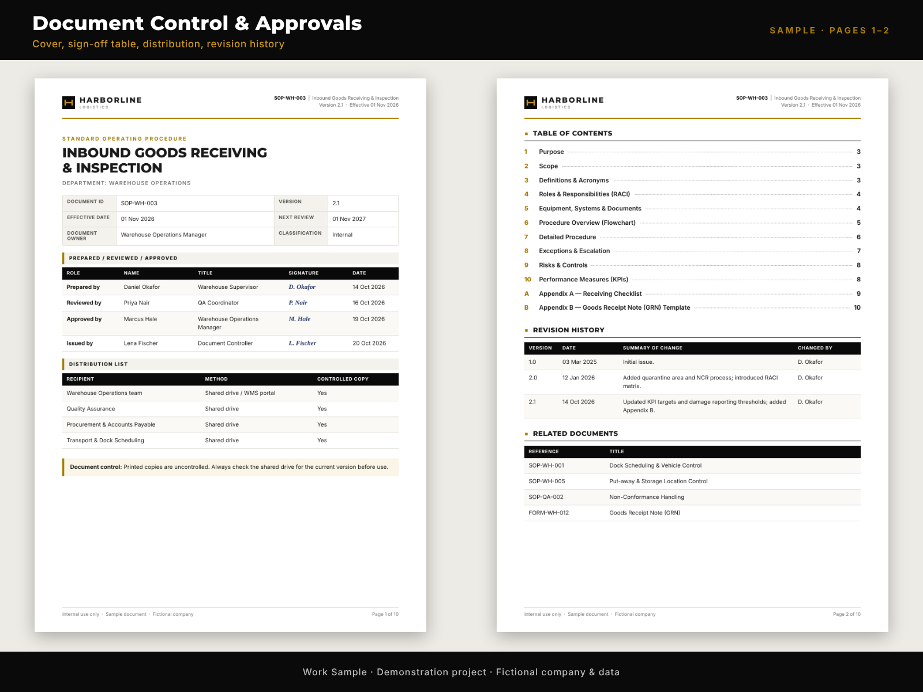The image size is (923, 692).
Task: Click related document 'SOP-WH-001' reference
Action: pos(546,466)
